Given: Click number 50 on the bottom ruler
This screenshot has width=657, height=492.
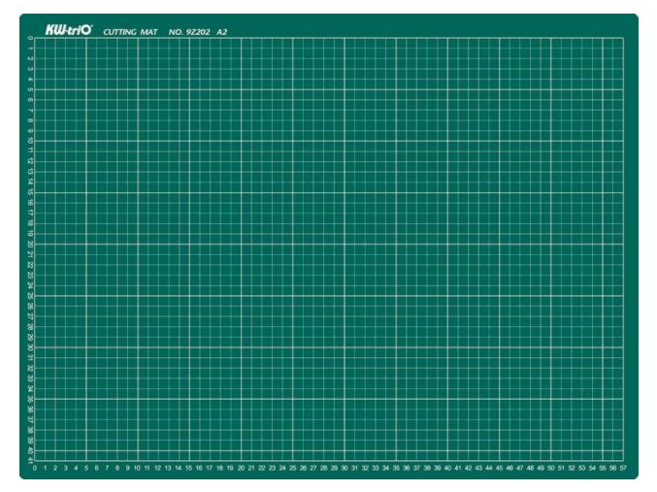Looking at the screenshot, I should click(x=550, y=468).
